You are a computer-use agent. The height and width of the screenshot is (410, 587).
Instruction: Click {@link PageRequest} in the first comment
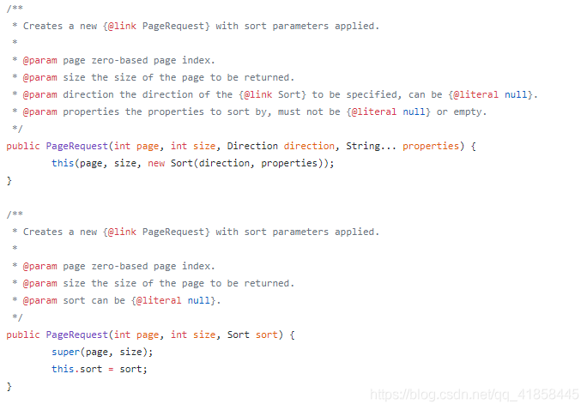(x=156, y=26)
